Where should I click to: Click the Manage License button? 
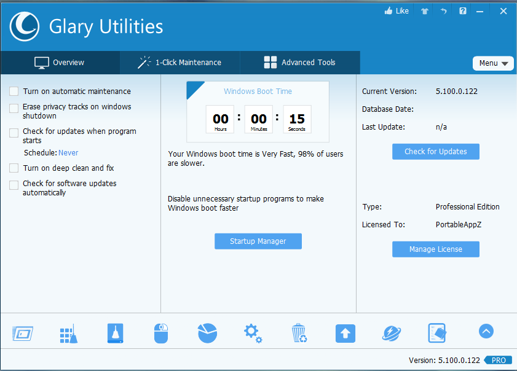(436, 249)
